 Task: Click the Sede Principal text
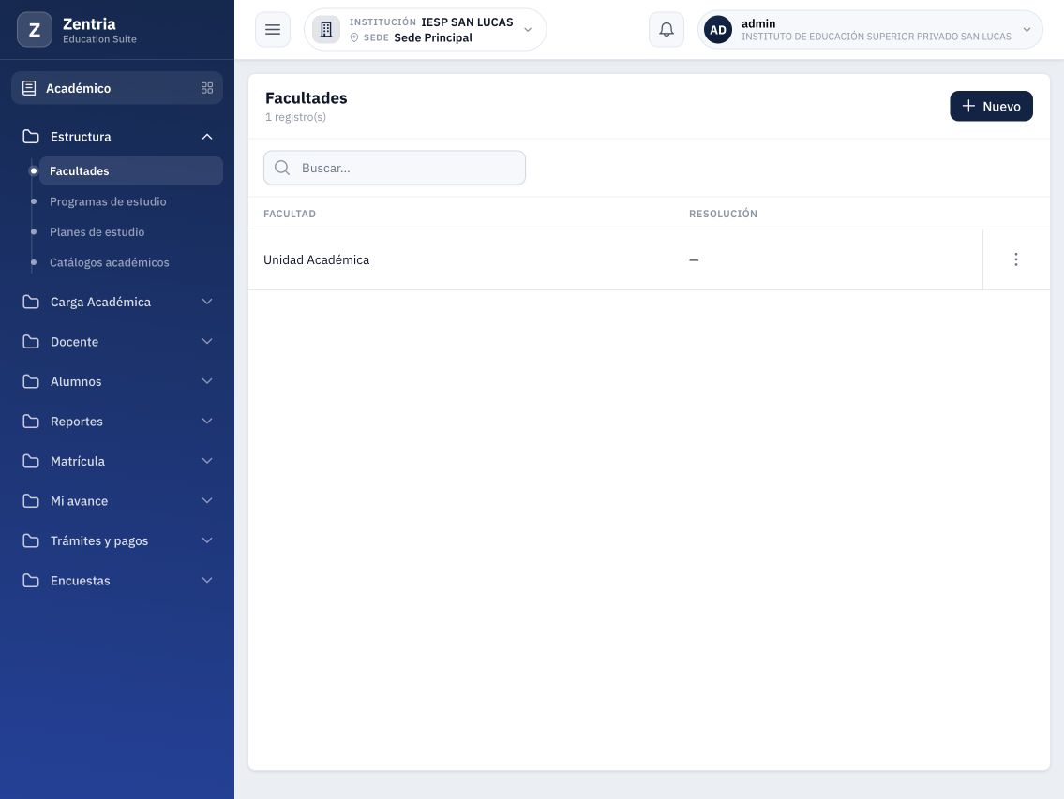(x=433, y=38)
